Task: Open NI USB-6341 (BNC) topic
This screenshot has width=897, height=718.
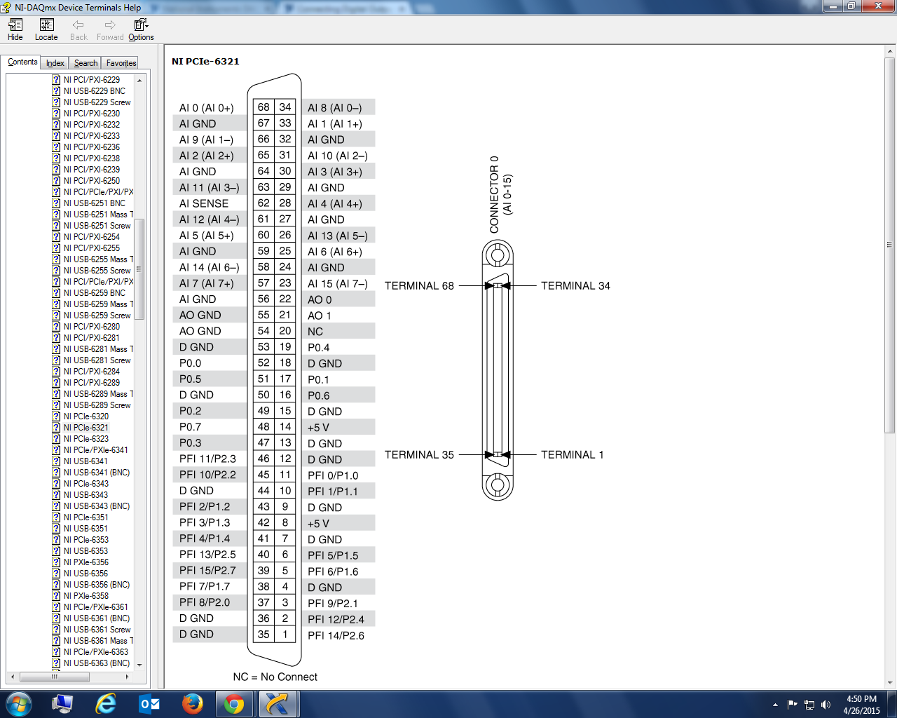Action: (96, 473)
